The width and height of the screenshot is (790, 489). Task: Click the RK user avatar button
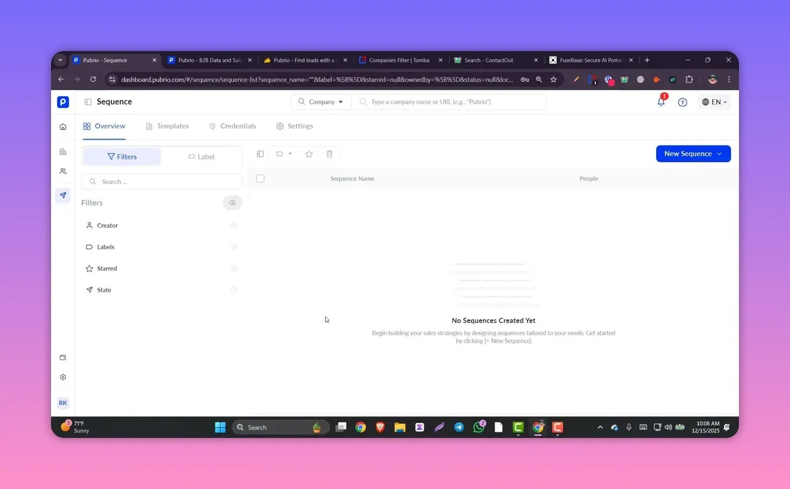coord(63,403)
